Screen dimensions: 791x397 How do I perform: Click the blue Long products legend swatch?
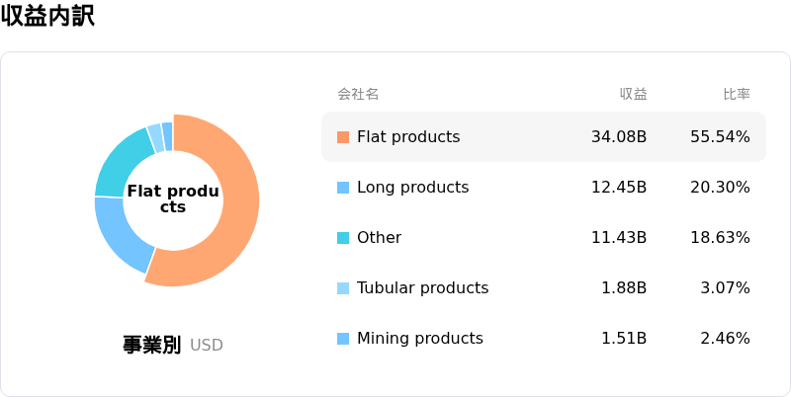coord(343,188)
